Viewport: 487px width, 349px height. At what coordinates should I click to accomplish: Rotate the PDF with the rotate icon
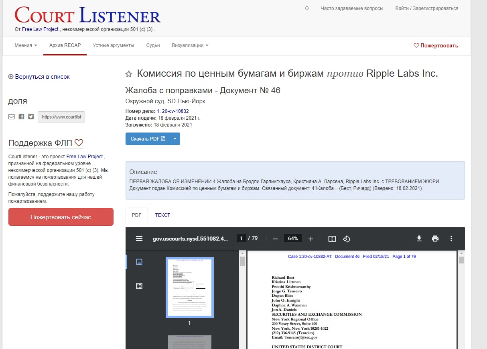tap(347, 239)
